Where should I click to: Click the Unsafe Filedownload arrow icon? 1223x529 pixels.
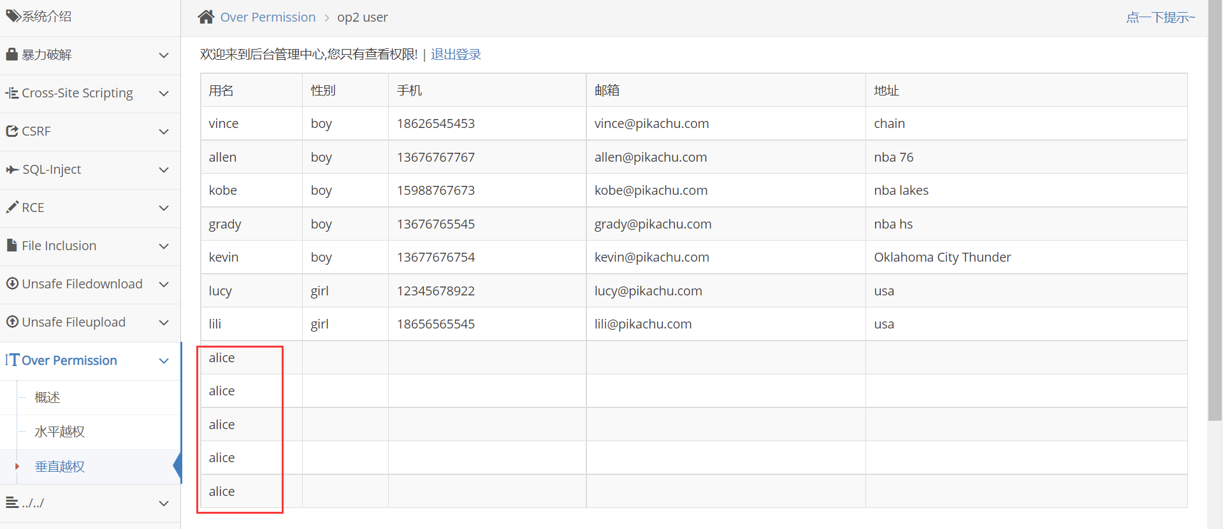pos(11,284)
